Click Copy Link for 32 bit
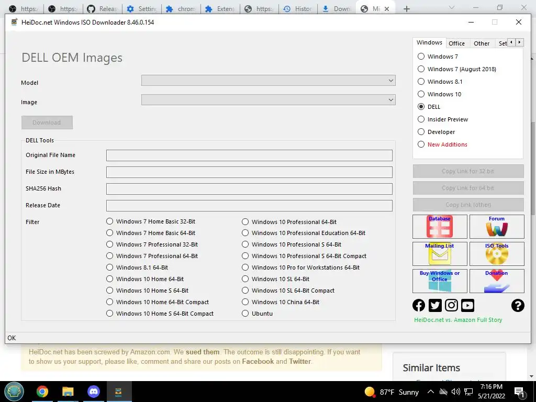 [x=468, y=171]
